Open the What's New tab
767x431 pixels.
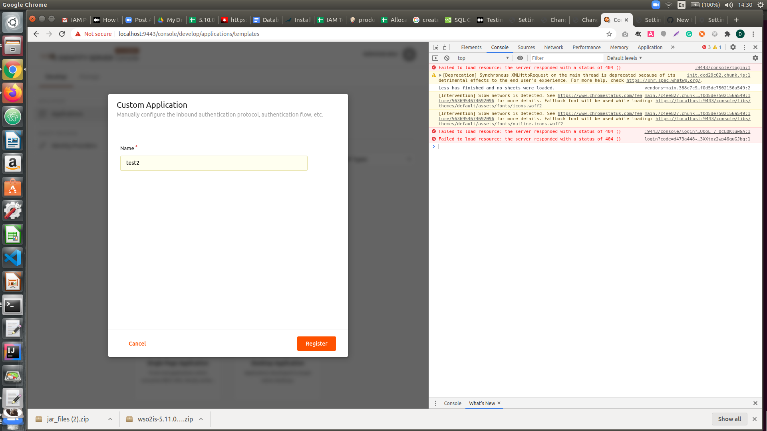pyautogui.click(x=481, y=403)
